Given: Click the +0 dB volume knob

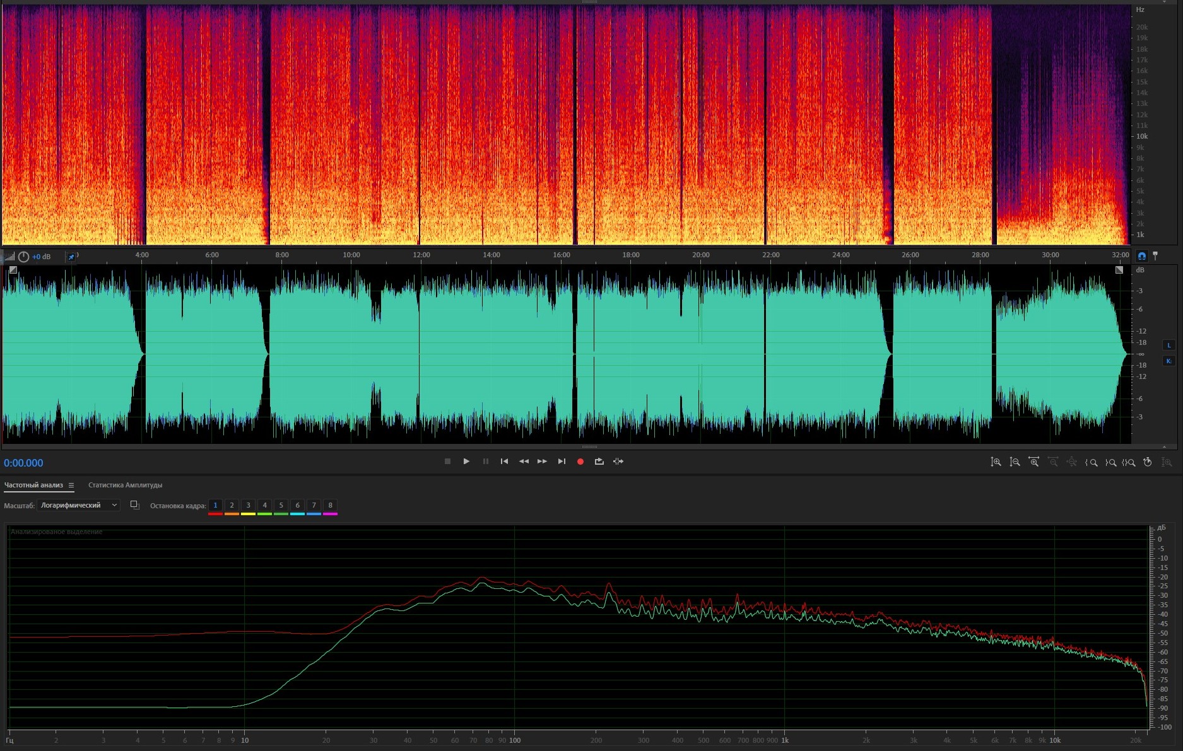Looking at the screenshot, I should pos(23,257).
